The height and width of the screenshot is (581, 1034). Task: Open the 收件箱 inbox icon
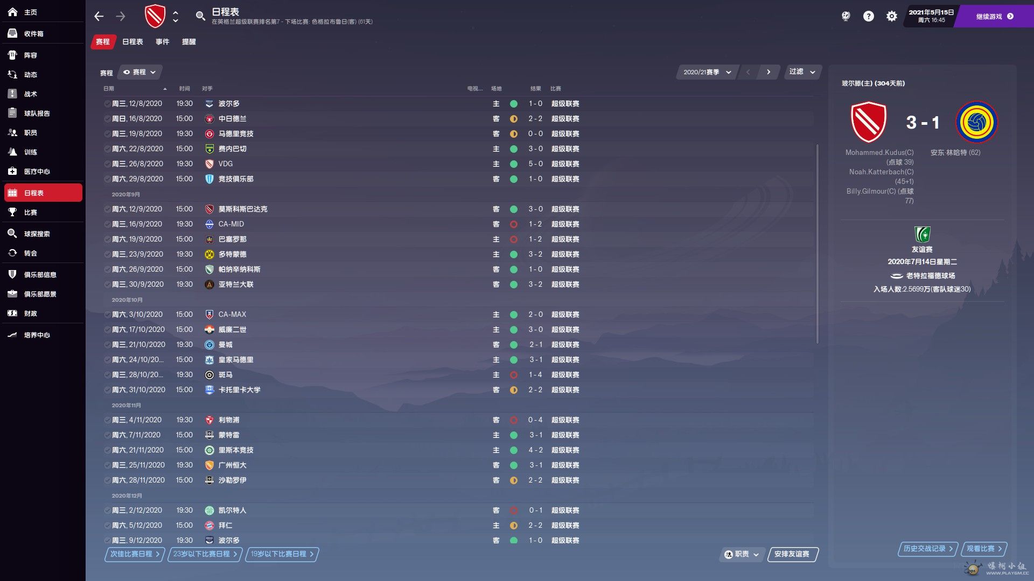(x=12, y=33)
